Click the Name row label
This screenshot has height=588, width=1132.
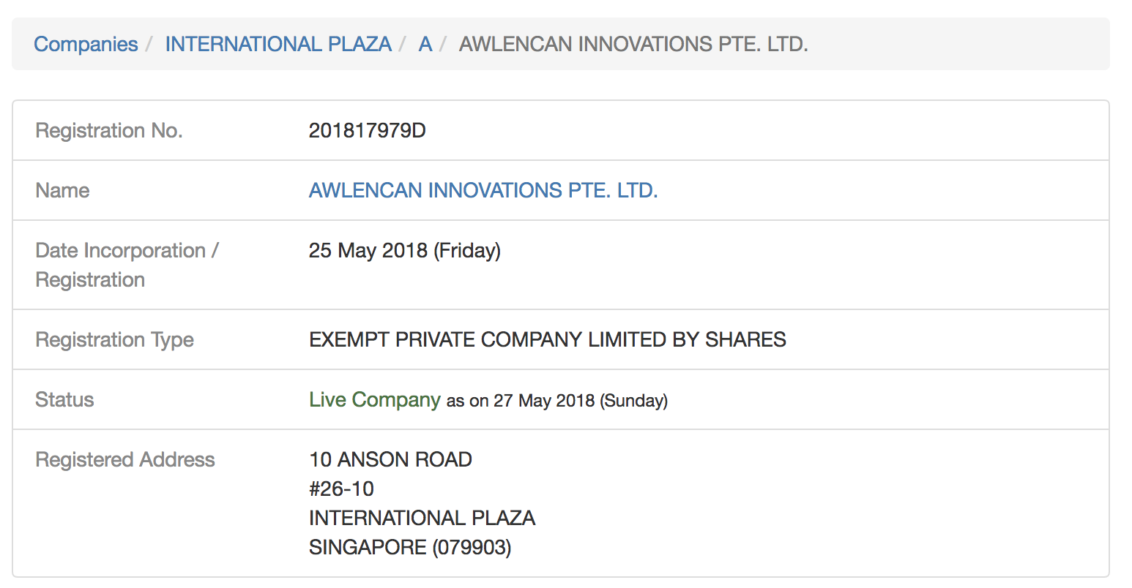click(63, 190)
